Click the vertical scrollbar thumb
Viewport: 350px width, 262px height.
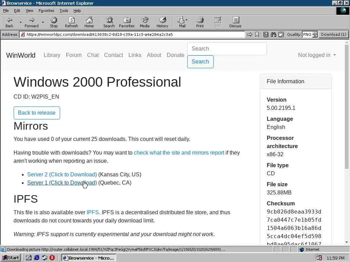coord(347,107)
